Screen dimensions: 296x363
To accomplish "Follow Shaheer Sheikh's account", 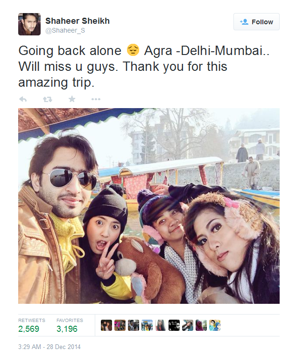I will (256, 22).
